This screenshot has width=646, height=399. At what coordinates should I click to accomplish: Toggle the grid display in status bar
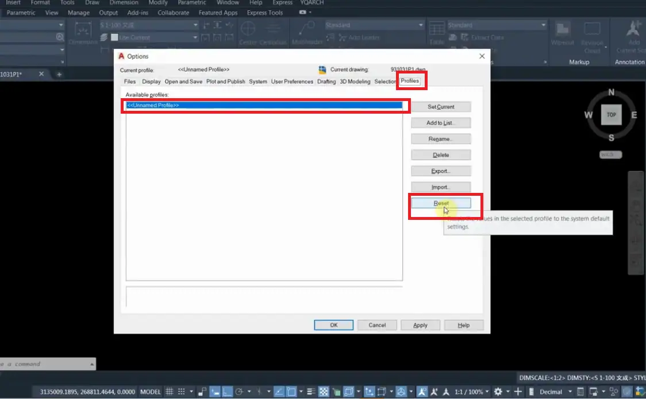point(170,392)
